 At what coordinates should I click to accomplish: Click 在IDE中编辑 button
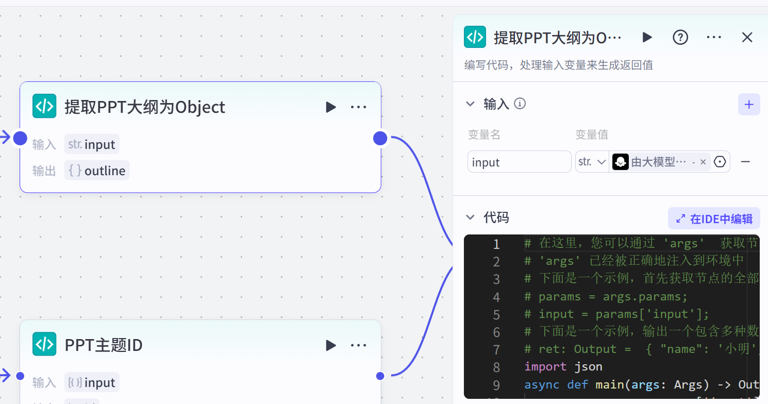click(x=714, y=218)
